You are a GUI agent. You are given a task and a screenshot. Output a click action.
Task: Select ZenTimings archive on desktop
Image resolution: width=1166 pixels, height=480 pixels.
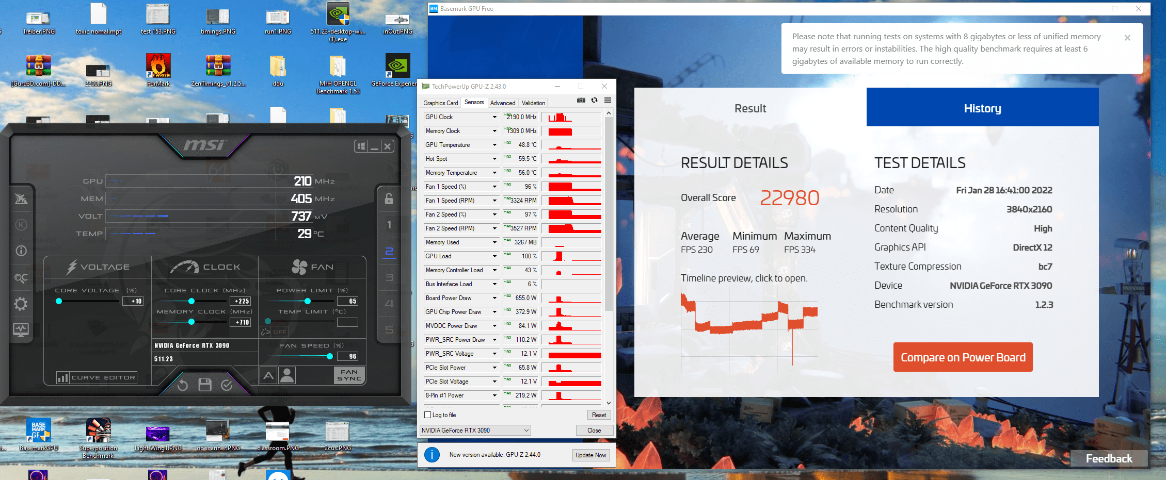(x=218, y=70)
